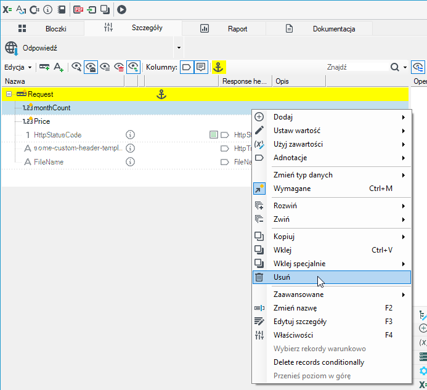This screenshot has height=390, width=427.
Task: Choose Usuń to delete the field
Action: (331, 277)
